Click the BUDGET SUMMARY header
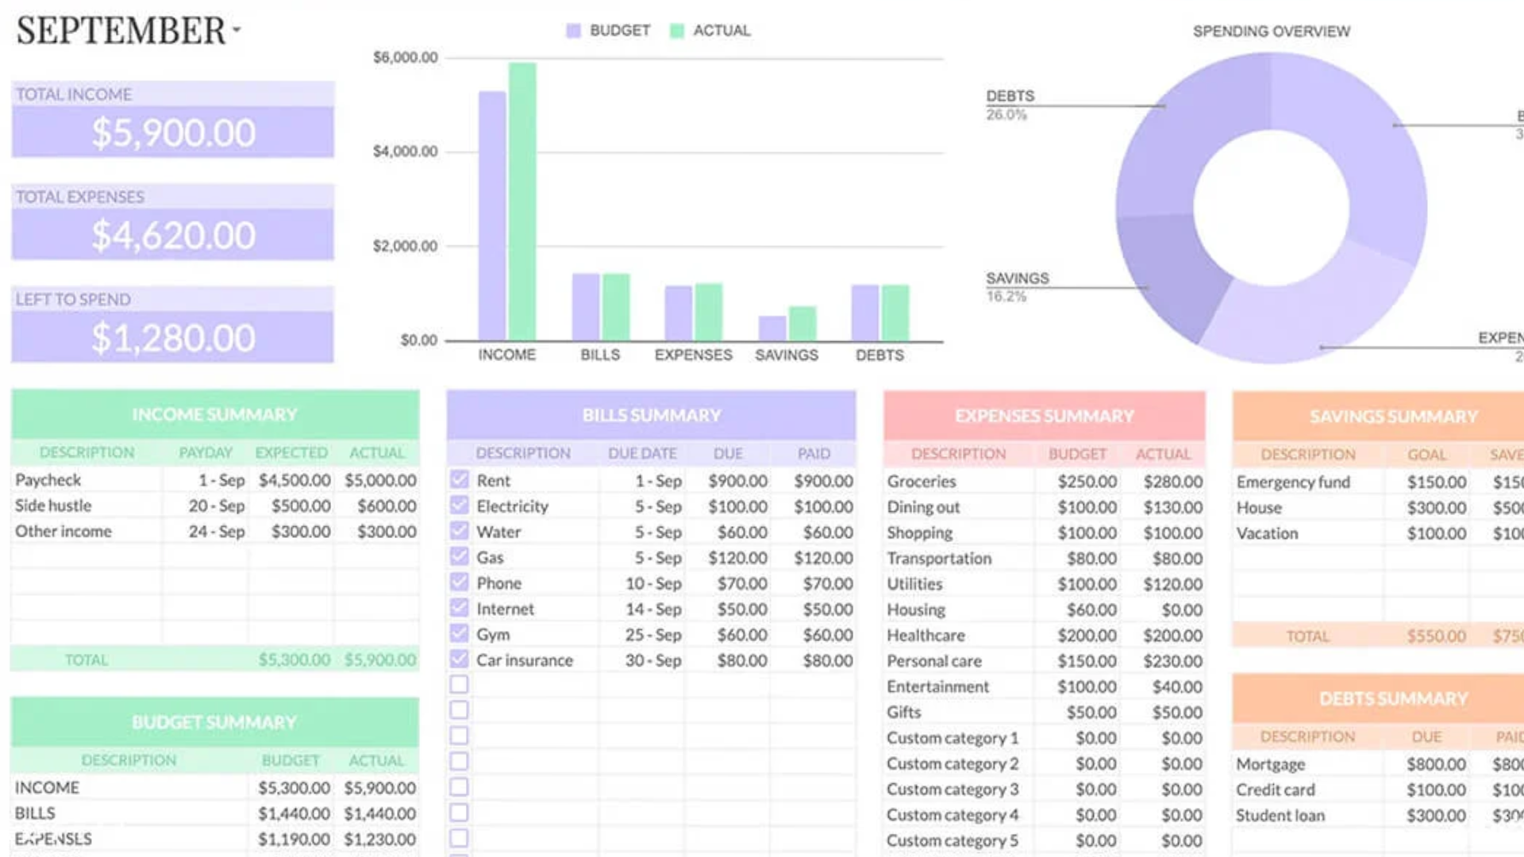Viewport: 1524px width, 857px height. 214,722
